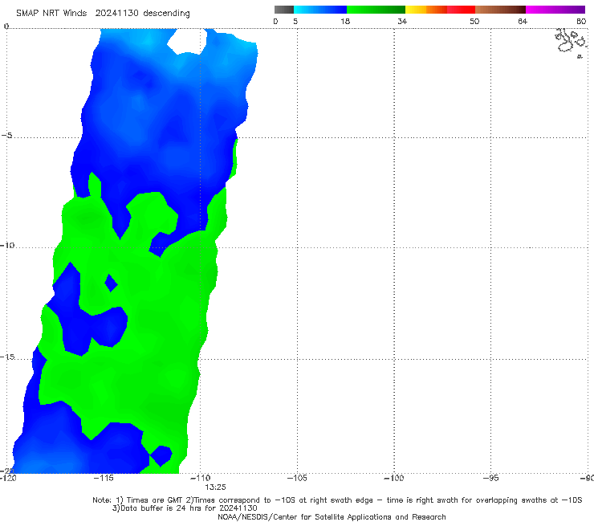Click the longitude label '-110'
Screen dimensions: 594x522
point(200,478)
